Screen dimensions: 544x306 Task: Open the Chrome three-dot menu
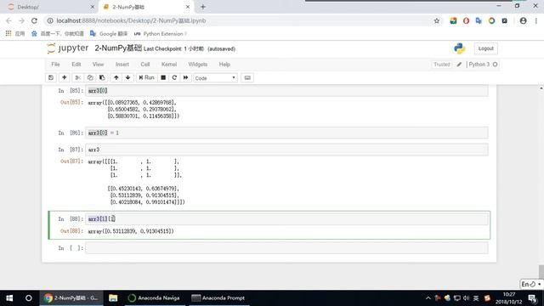click(536, 20)
